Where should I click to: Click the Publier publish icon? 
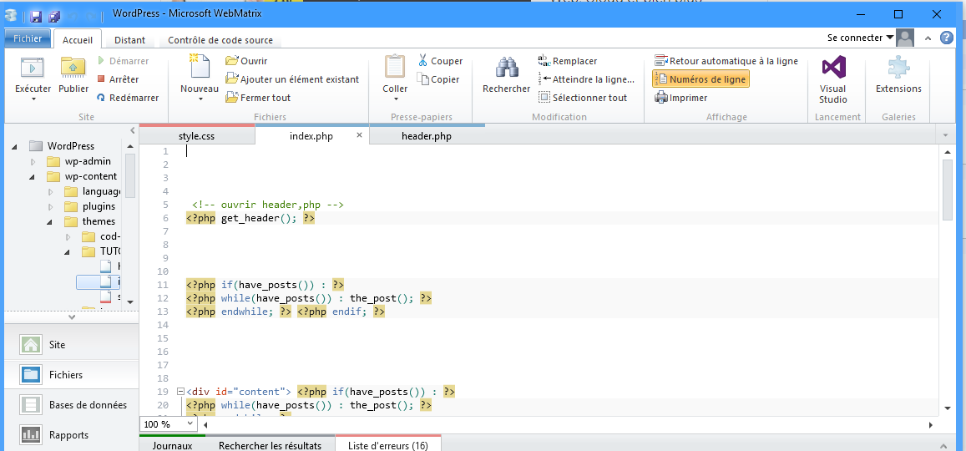[x=73, y=67]
